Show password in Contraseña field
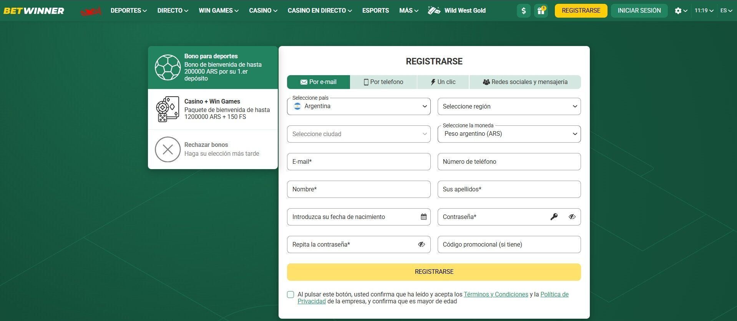 (x=572, y=217)
